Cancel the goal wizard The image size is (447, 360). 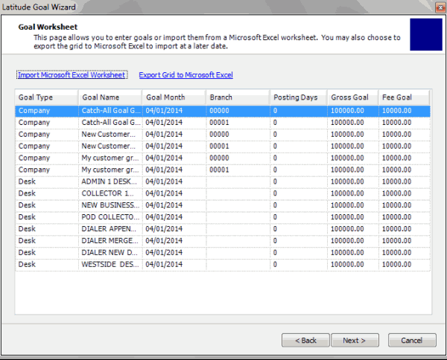tap(412, 340)
